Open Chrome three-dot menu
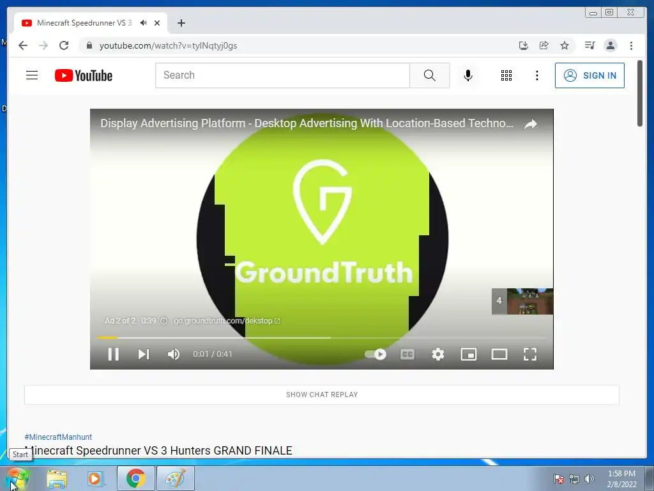 631,45
